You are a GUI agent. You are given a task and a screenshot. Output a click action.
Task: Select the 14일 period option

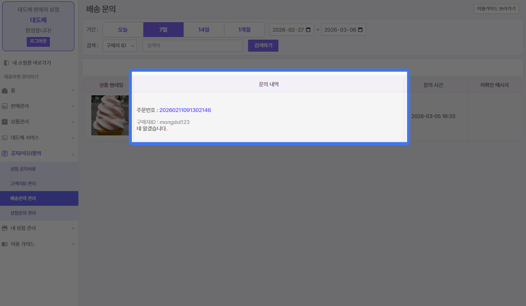click(204, 30)
